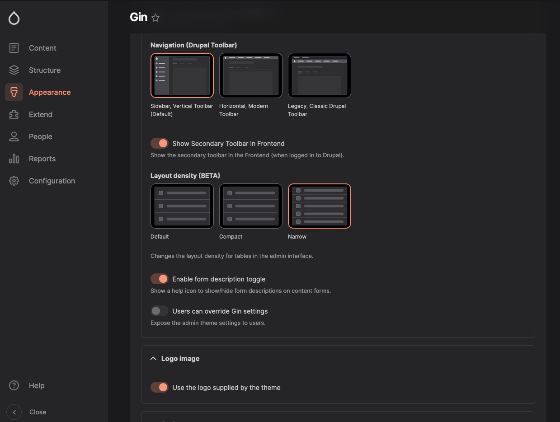Click the Default density label text
The height and width of the screenshot is (422, 560).
tap(160, 237)
